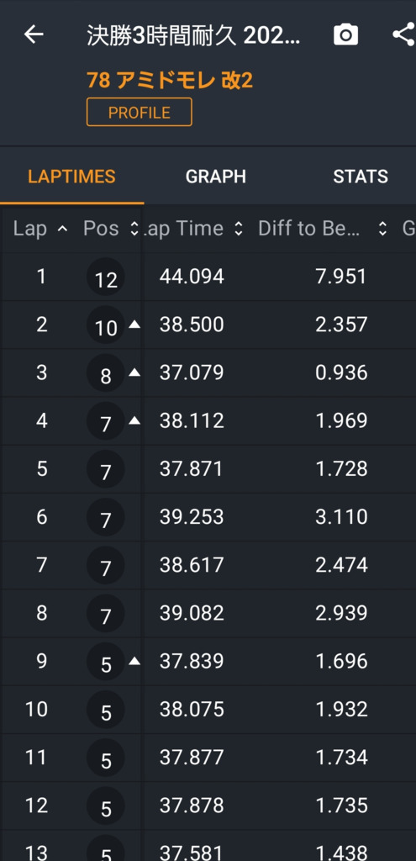Tap the back arrow icon
Screen dimensions: 416x861
coord(34,34)
